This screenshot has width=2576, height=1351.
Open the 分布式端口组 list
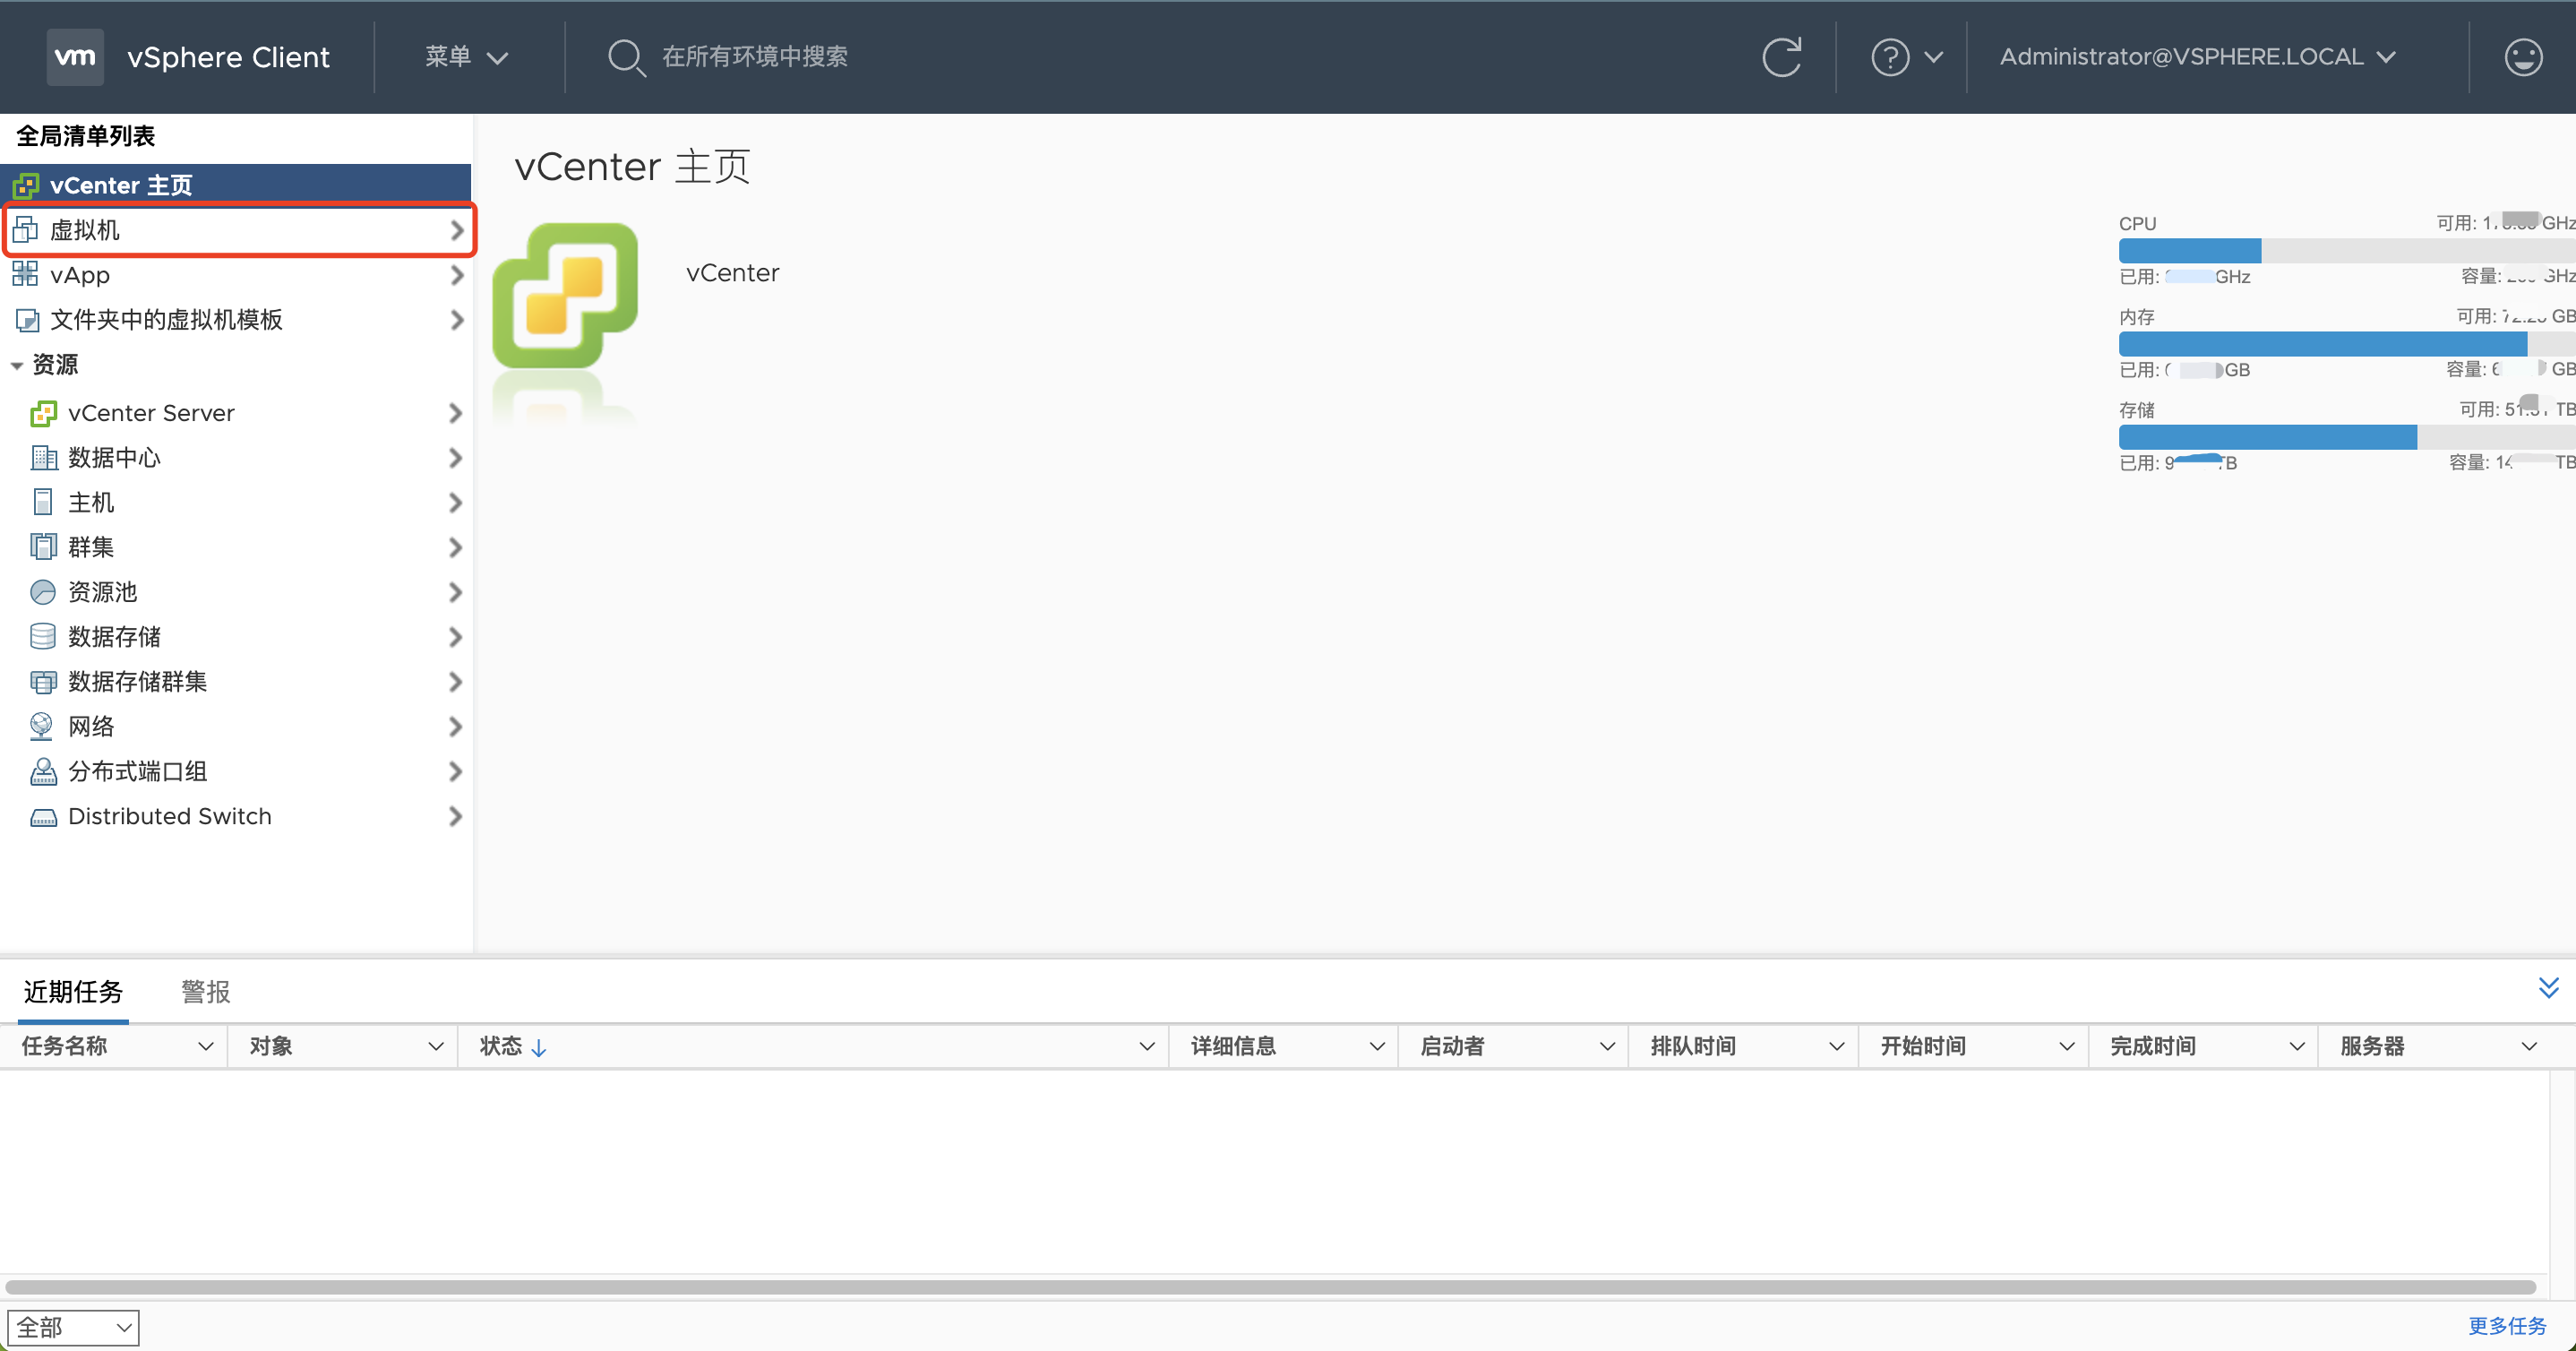pos(236,771)
